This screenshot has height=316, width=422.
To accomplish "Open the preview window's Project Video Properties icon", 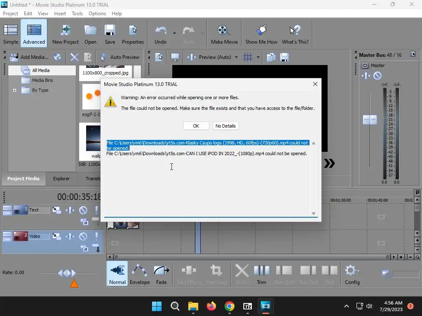I will coord(159,57).
